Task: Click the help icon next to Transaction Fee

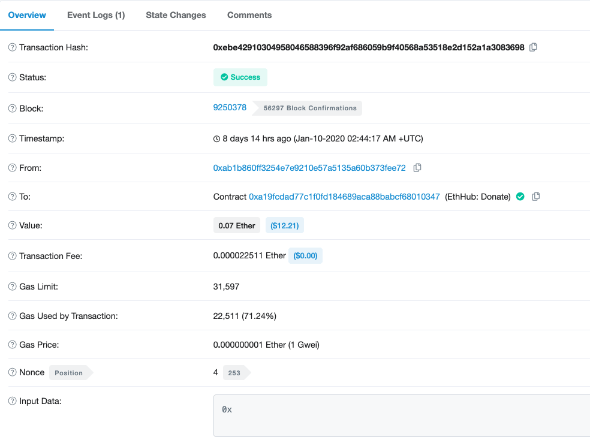Action: (x=11, y=255)
